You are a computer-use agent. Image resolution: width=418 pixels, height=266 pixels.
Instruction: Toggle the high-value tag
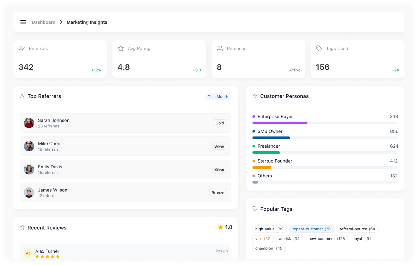[269, 229]
